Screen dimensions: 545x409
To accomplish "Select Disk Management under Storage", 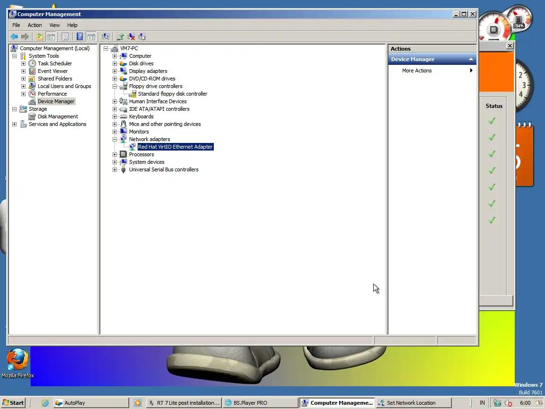I will [x=58, y=116].
